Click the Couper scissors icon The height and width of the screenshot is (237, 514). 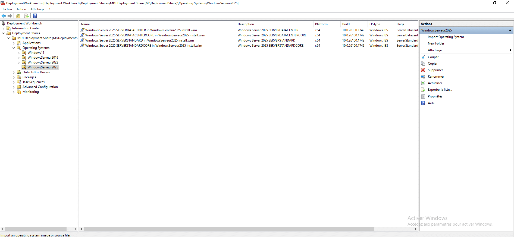pos(423,57)
